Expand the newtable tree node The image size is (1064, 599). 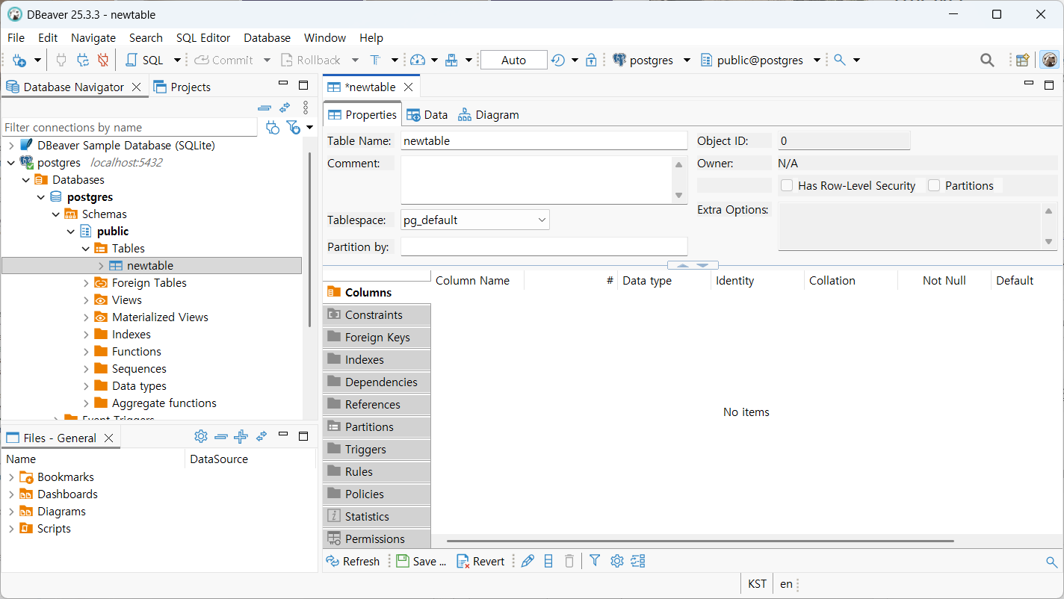click(101, 265)
